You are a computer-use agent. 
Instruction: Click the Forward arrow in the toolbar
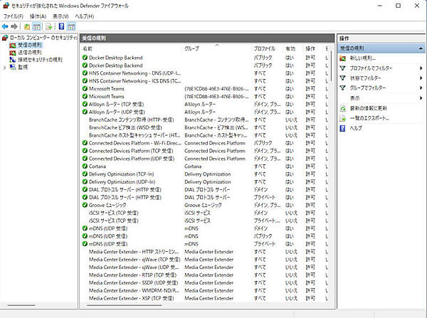pos(15,26)
